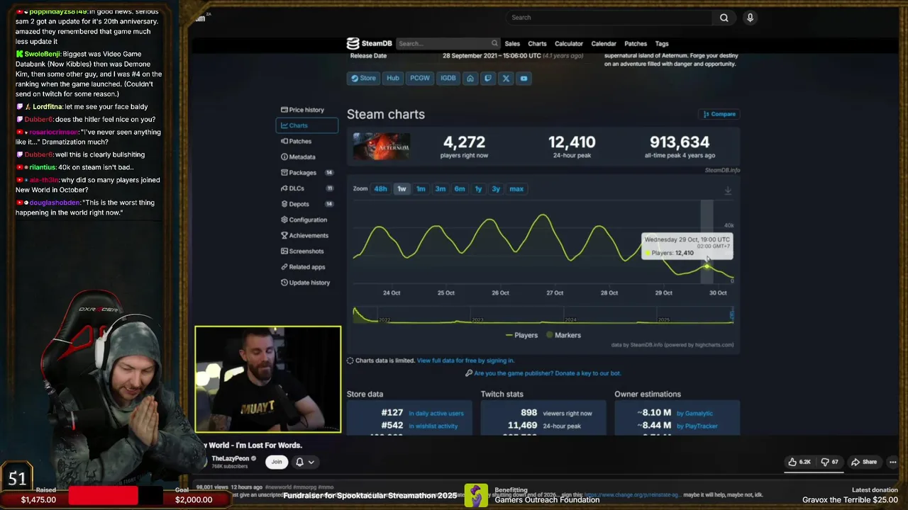Toggle the Players series in legend
908x510 pixels.
tap(521, 335)
